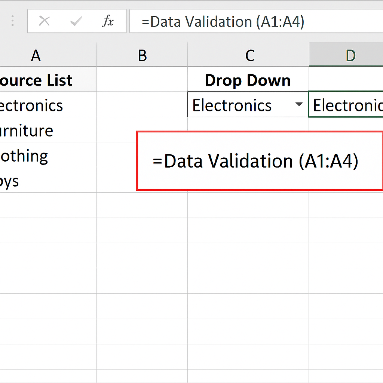Select column D header

click(x=350, y=55)
